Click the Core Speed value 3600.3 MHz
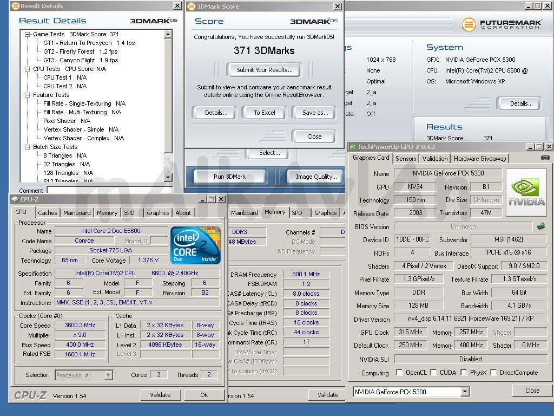The image size is (554, 416). [80, 325]
